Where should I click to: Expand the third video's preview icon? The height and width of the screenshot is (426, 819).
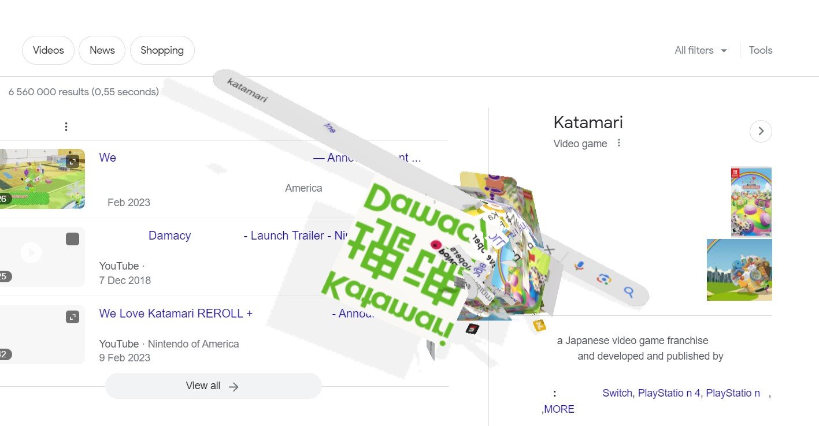tap(72, 317)
